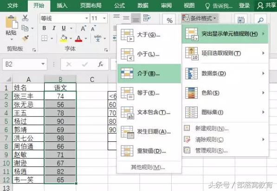Expand the Name Box dropdown arrow
277x191 pixels.
(43, 64)
